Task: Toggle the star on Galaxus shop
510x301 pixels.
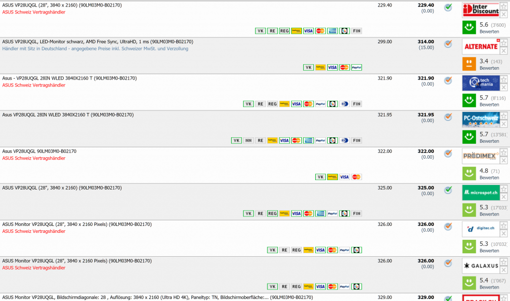Action: (x=504, y=262)
